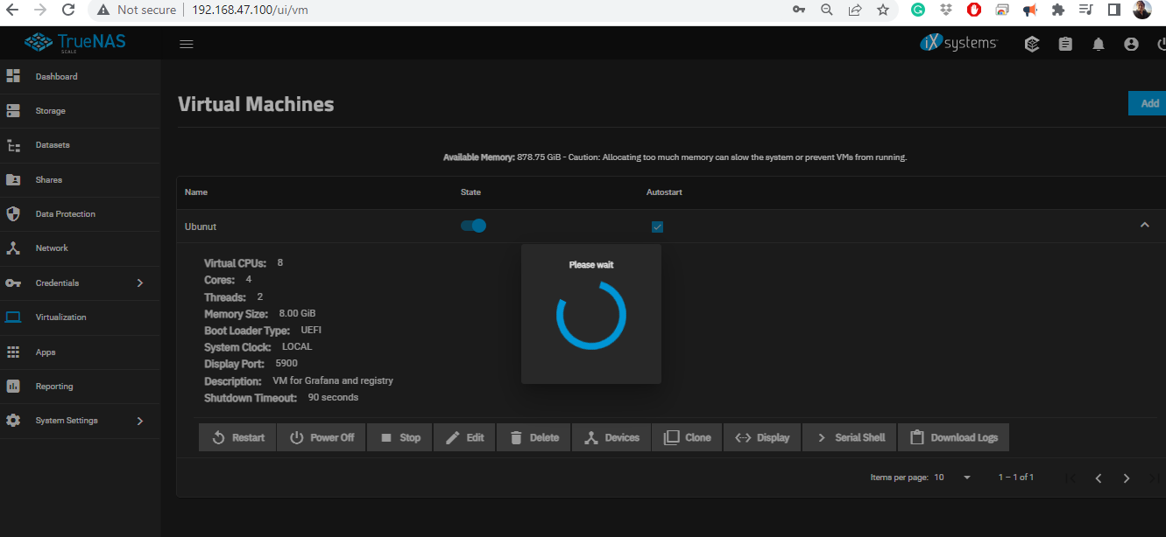The image size is (1166, 537).
Task: Stop the Ubunut VM
Action: (x=399, y=437)
